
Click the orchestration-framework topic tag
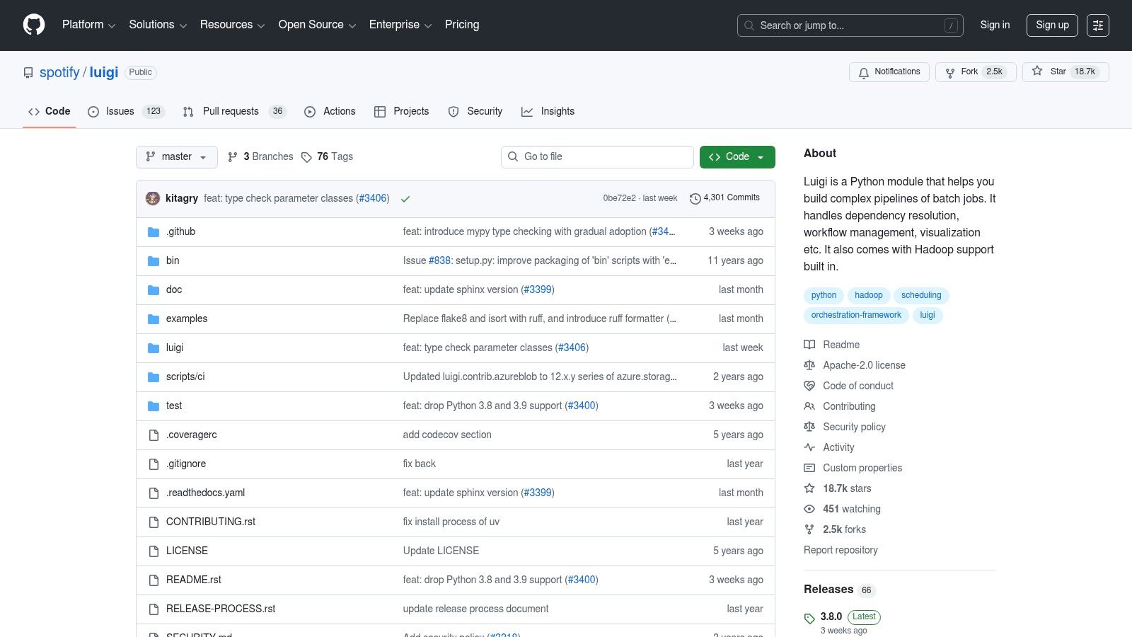click(856, 315)
